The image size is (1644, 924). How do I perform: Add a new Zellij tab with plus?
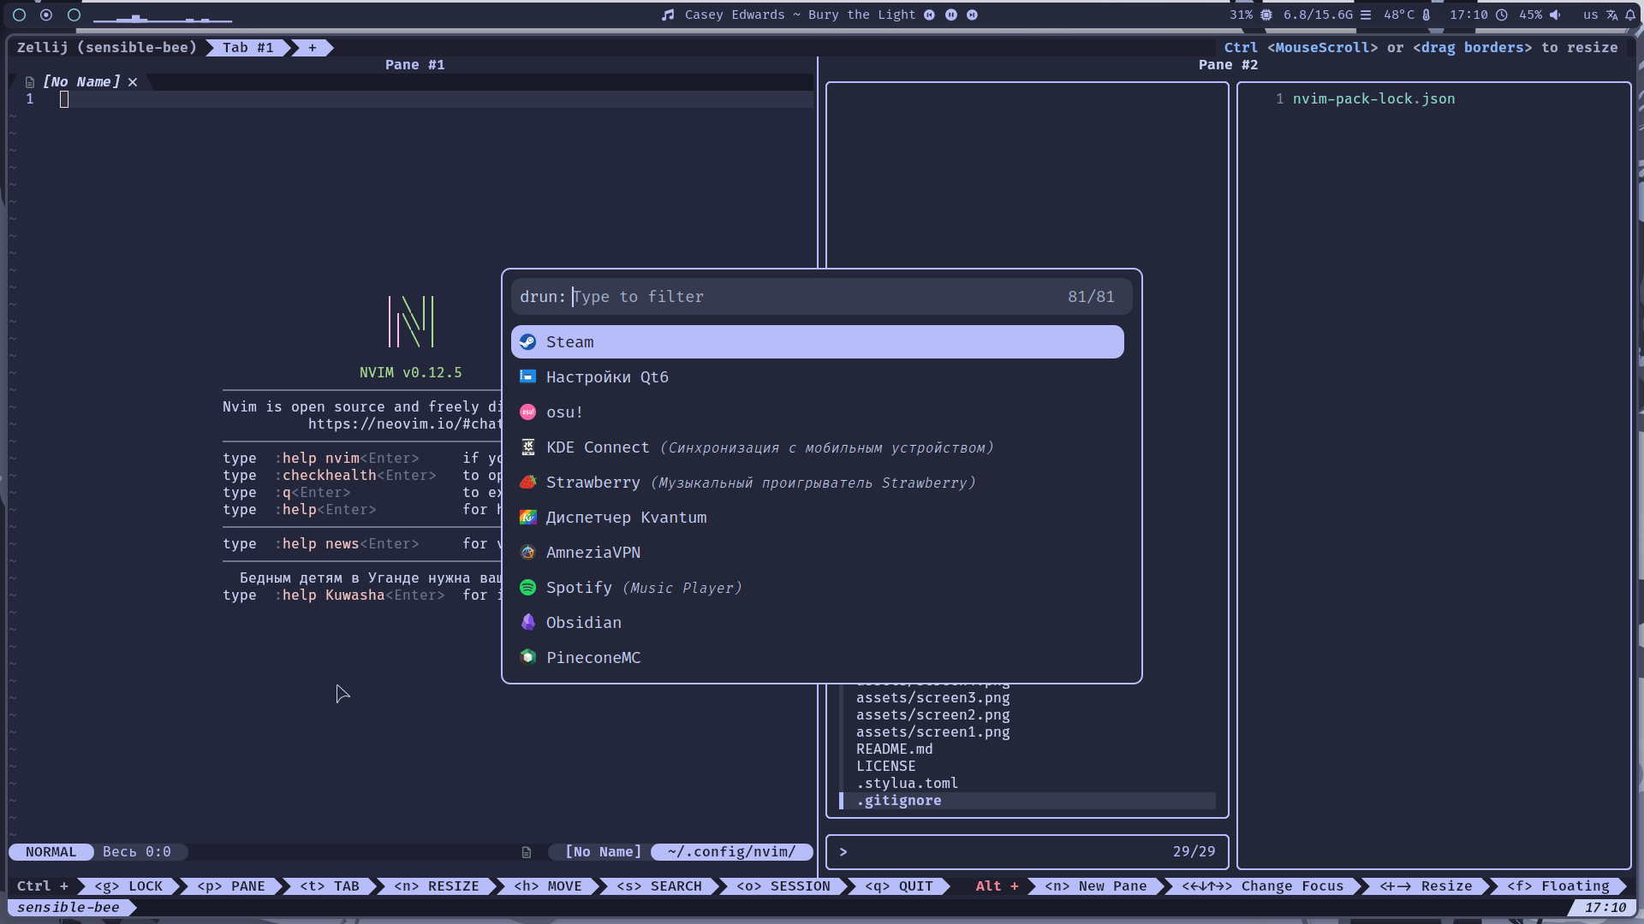(x=313, y=48)
